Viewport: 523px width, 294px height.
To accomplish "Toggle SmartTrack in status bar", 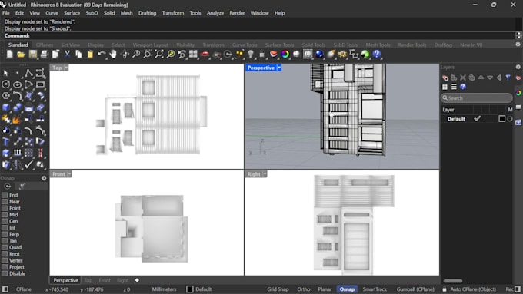I will tap(375, 289).
